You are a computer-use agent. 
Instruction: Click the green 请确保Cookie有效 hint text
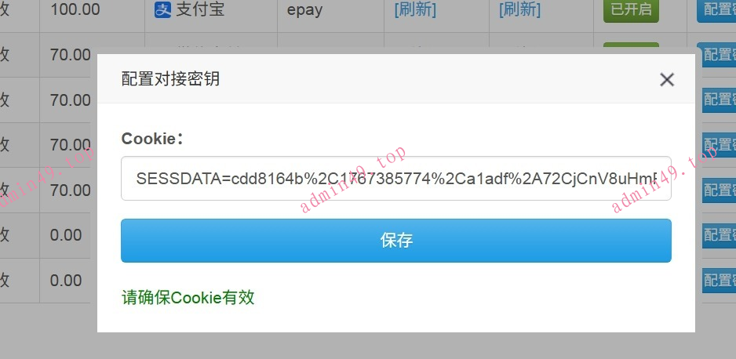[x=188, y=297]
